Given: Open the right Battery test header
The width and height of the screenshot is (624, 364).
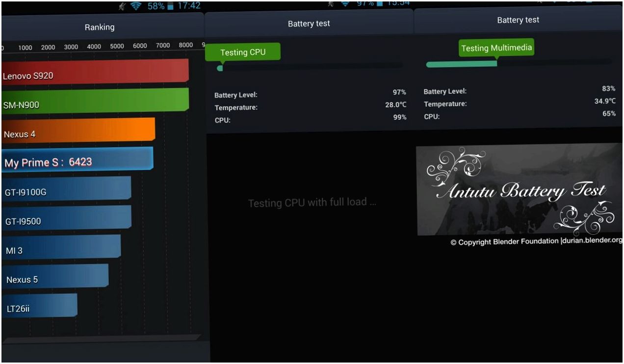Looking at the screenshot, I should coord(519,20).
